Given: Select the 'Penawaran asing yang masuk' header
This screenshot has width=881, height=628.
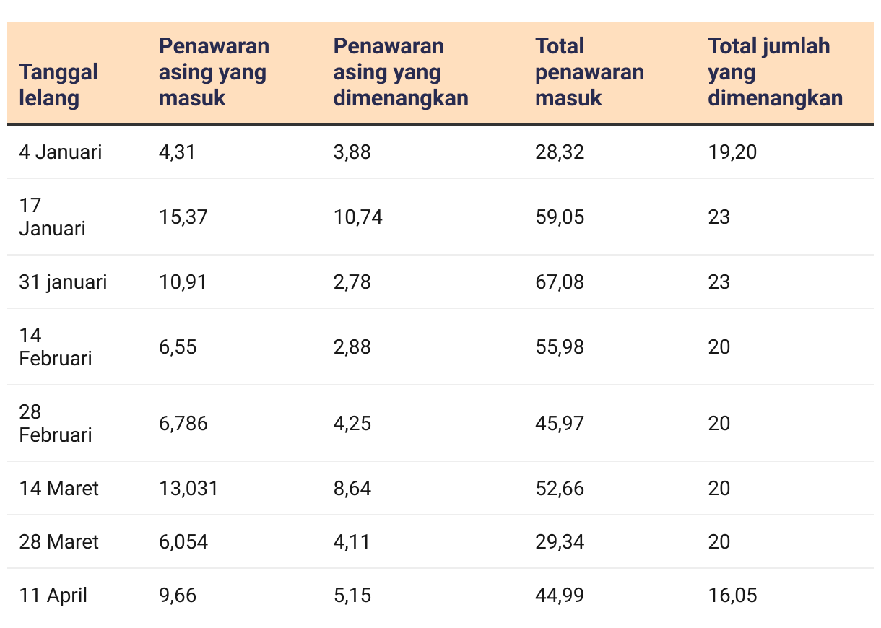Looking at the screenshot, I should click(x=214, y=72).
